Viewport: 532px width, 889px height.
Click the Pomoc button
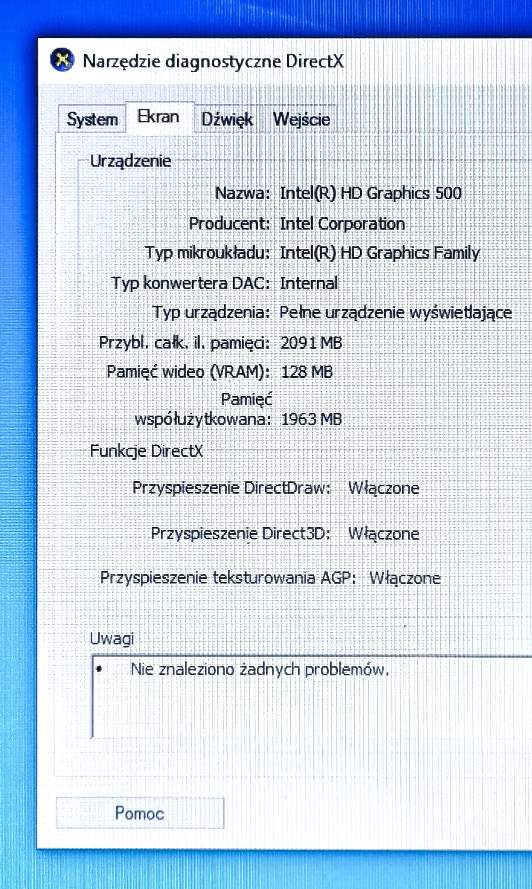click(x=140, y=813)
